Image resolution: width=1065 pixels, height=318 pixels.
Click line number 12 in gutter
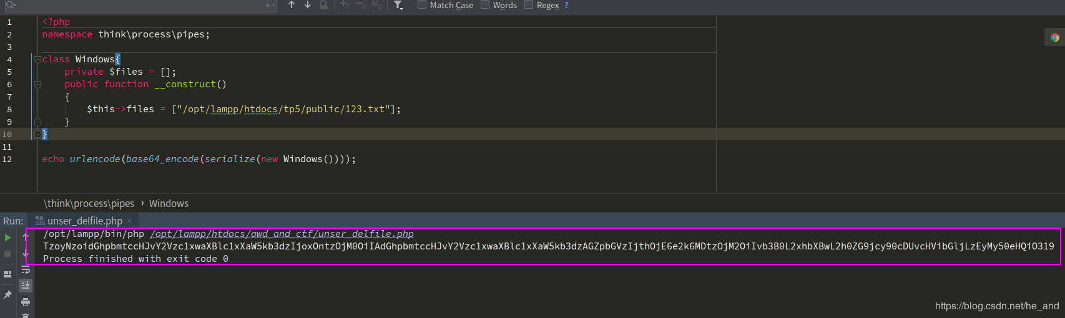[x=7, y=159]
